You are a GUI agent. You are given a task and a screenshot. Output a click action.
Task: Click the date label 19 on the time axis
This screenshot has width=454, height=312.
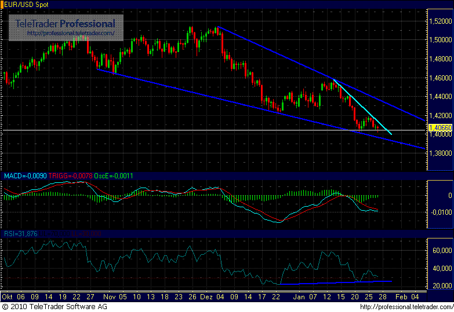click(x=63, y=297)
